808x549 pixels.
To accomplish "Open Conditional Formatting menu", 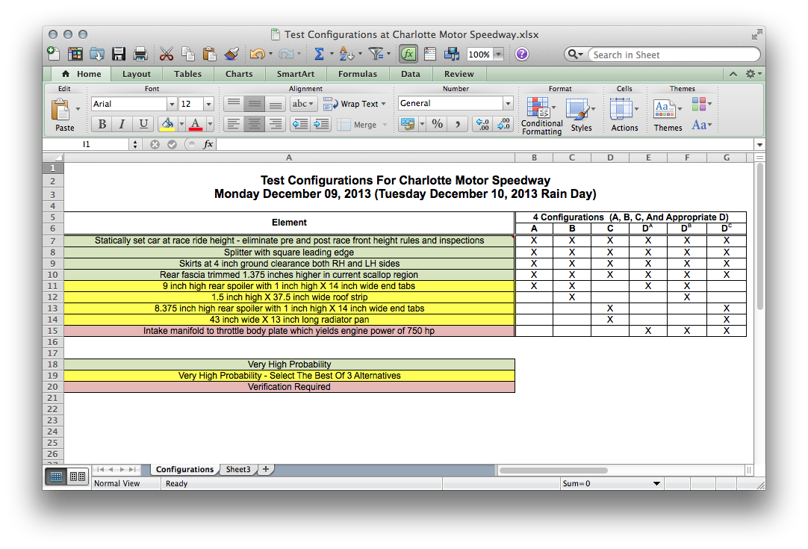I will pyautogui.click(x=541, y=116).
